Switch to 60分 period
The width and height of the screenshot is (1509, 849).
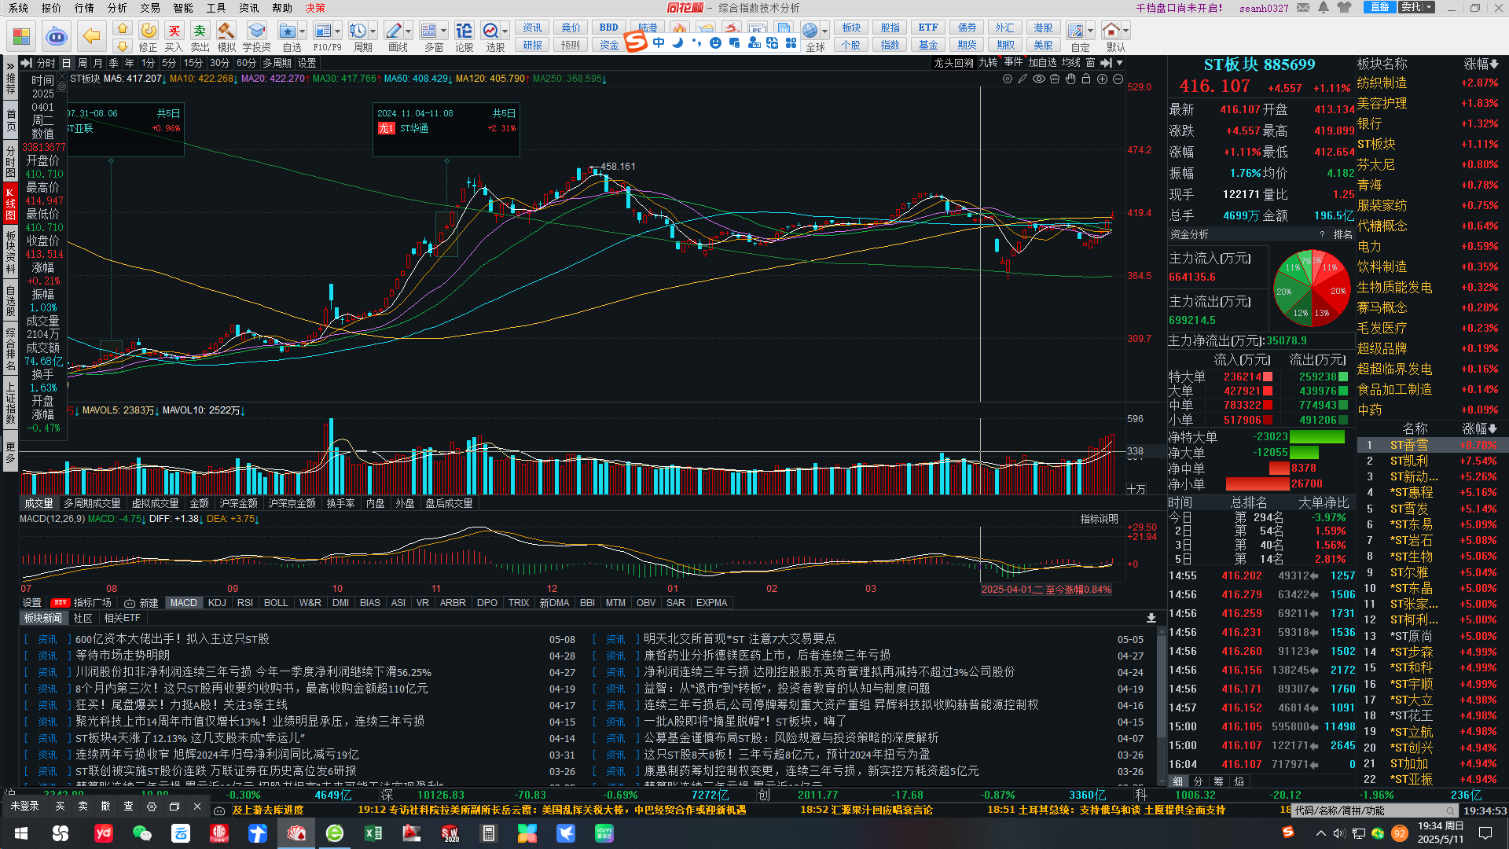click(x=246, y=63)
